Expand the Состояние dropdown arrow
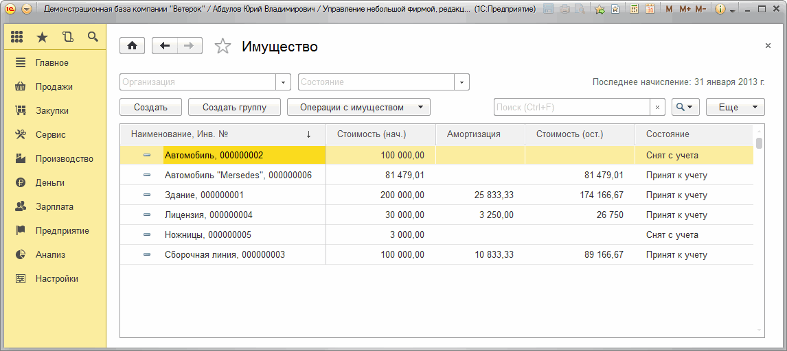Viewport: 787px width, 351px height. (x=461, y=82)
